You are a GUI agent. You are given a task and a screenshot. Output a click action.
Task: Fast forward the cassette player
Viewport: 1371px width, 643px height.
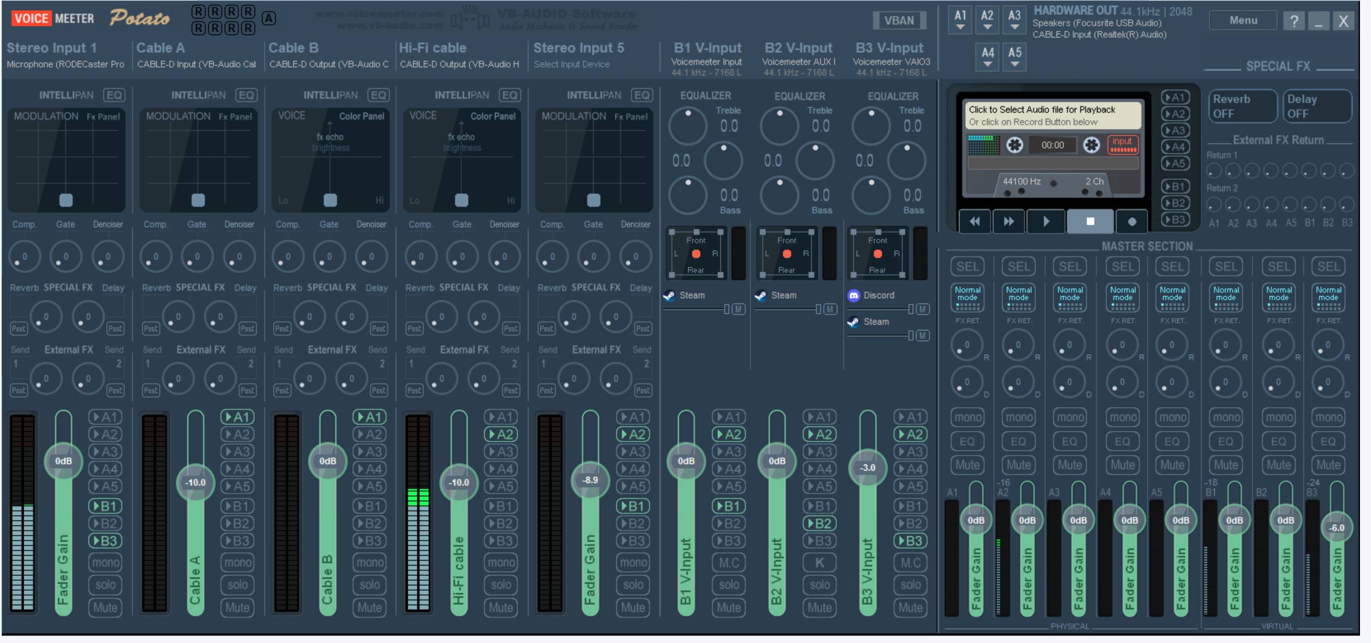point(1008,222)
